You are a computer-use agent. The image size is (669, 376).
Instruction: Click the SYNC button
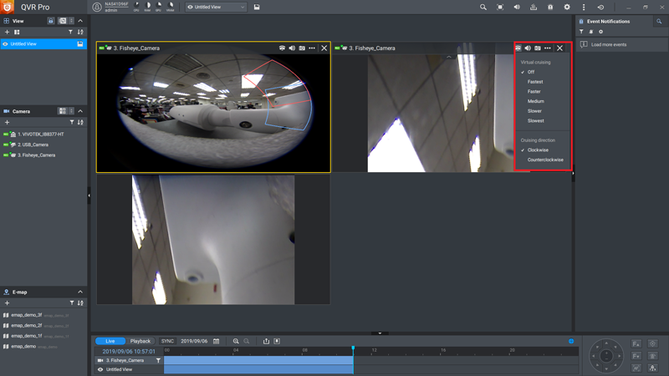(167, 341)
